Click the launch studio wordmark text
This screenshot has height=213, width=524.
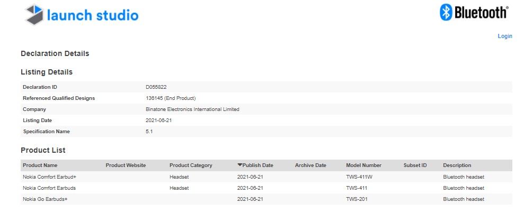(x=93, y=15)
